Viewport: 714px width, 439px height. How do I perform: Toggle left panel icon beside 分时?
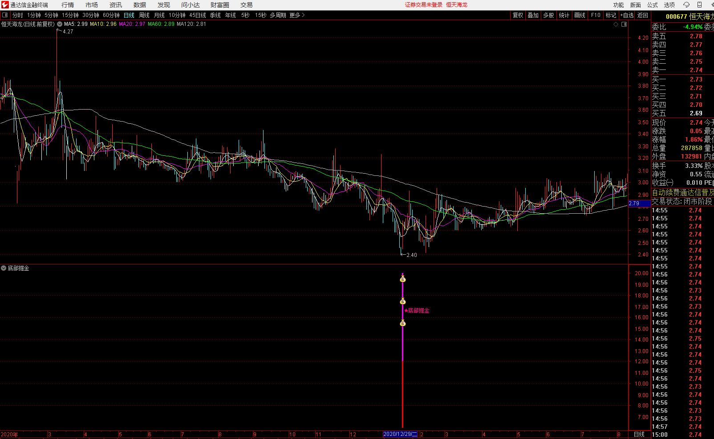[5, 15]
